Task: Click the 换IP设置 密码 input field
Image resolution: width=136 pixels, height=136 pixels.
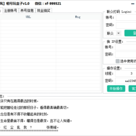Action: pos(126,54)
